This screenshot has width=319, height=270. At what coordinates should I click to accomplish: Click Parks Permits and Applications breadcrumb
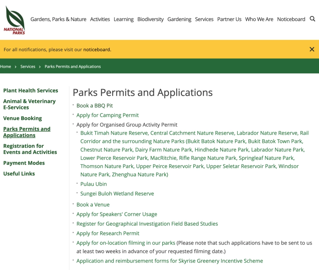click(73, 66)
